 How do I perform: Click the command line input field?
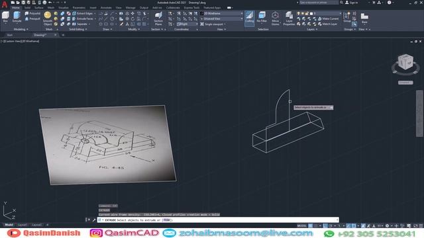pos(218,220)
